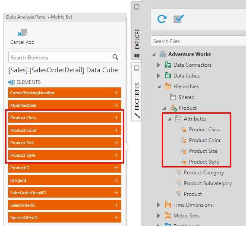Viewport: 246px width, 226px height.
Task: Click the search magnifier in Search Elements
Action: click(x=115, y=57)
